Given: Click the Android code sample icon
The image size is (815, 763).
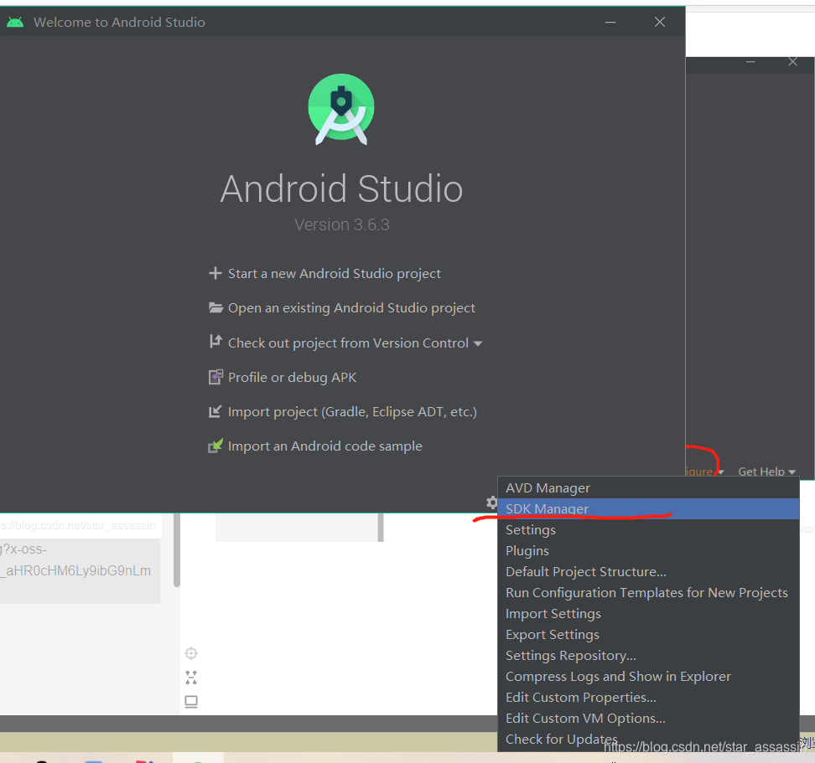Looking at the screenshot, I should click(x=215, y=446).
